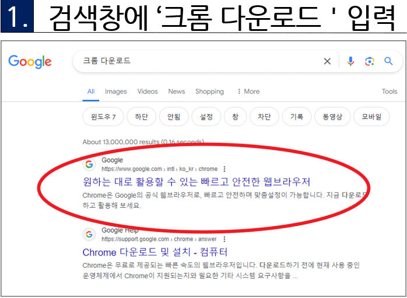Open search Tools
Viewport: 407px width, 298px height.
click(390, 92)
